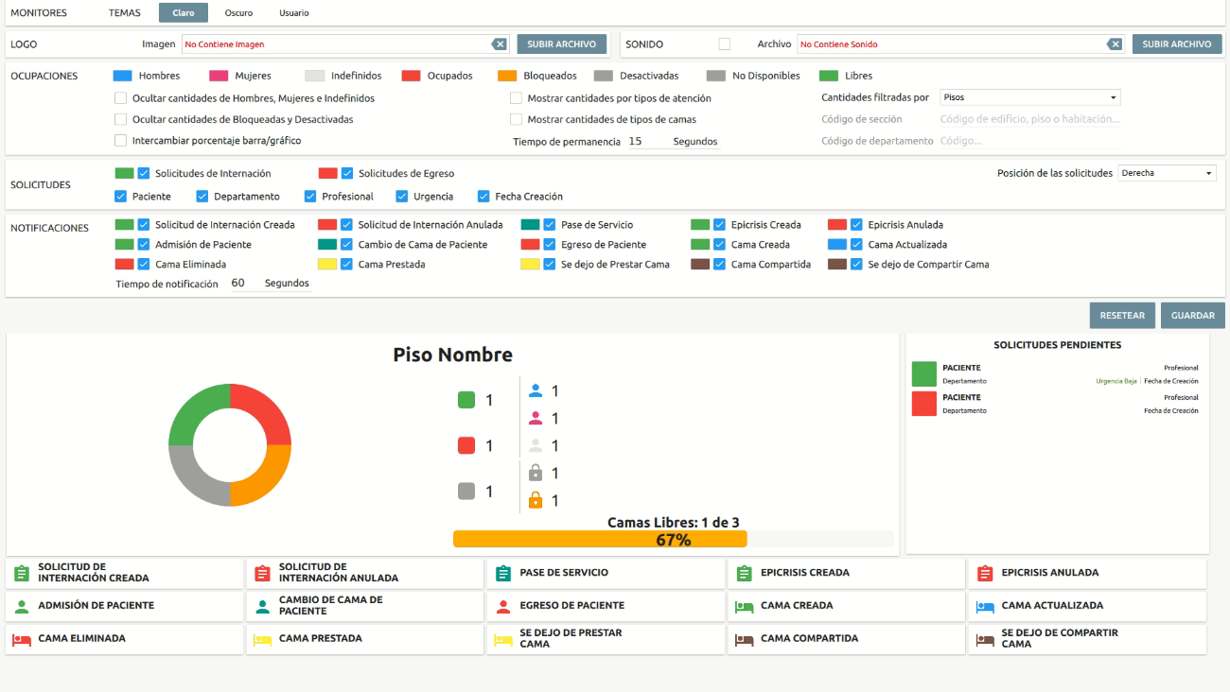The width and height of the screenshot is (1230, 692).
Task: Clear the sound file field
Action: click(1115, 44)
